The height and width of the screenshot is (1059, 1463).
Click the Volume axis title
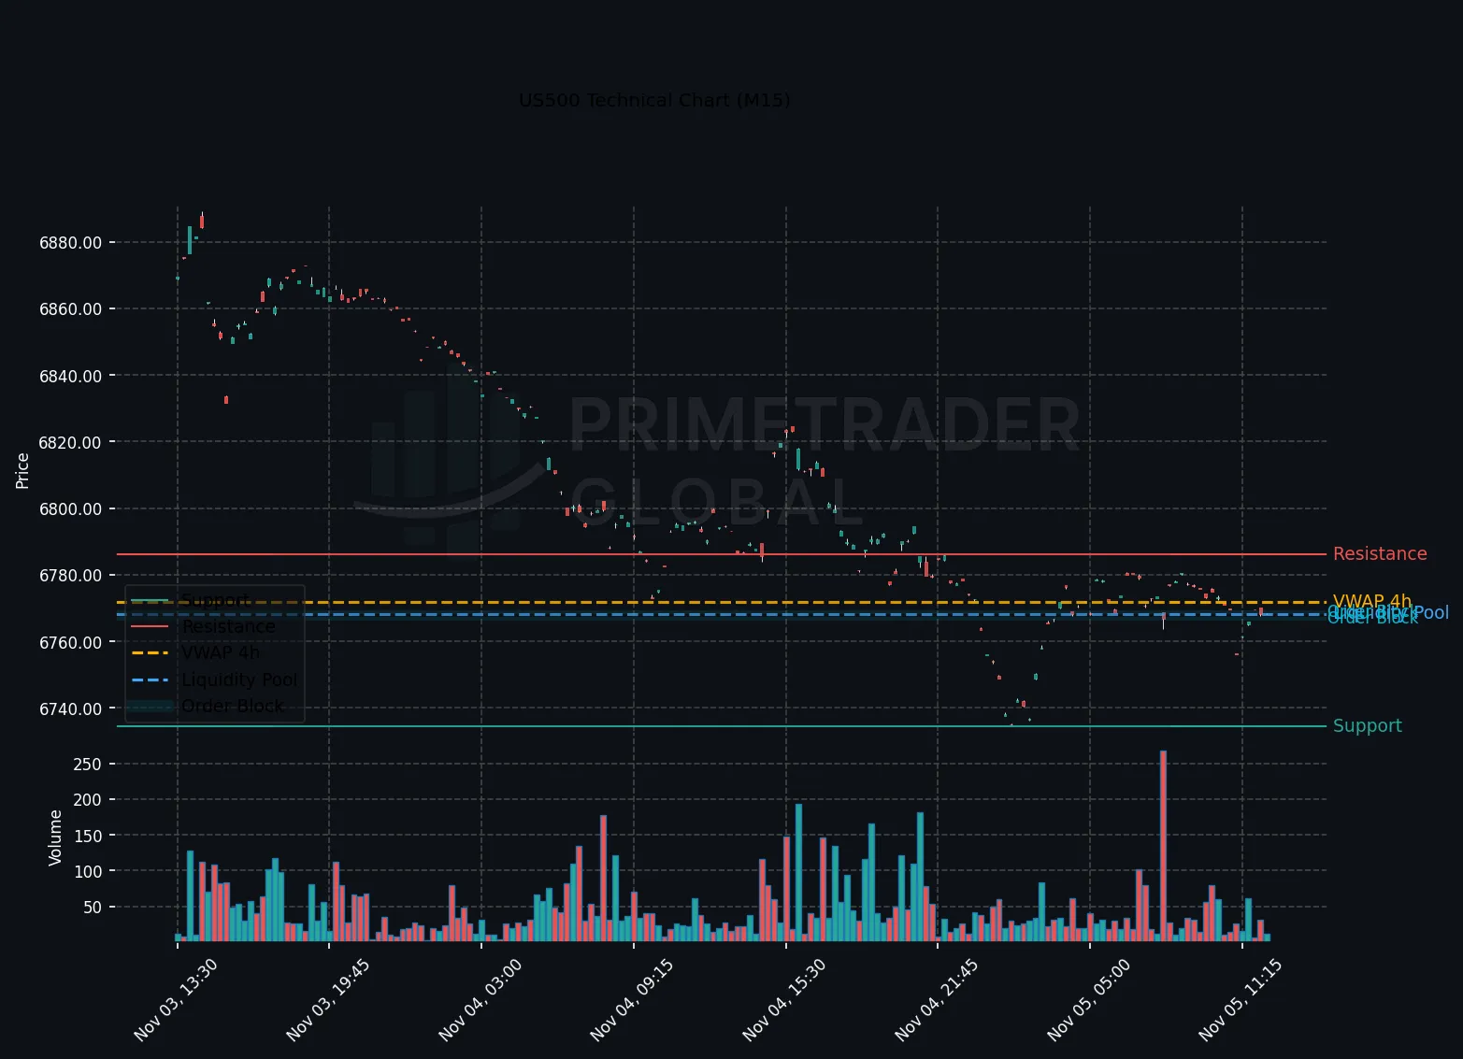pyautogui.click(x=55, y=837)
